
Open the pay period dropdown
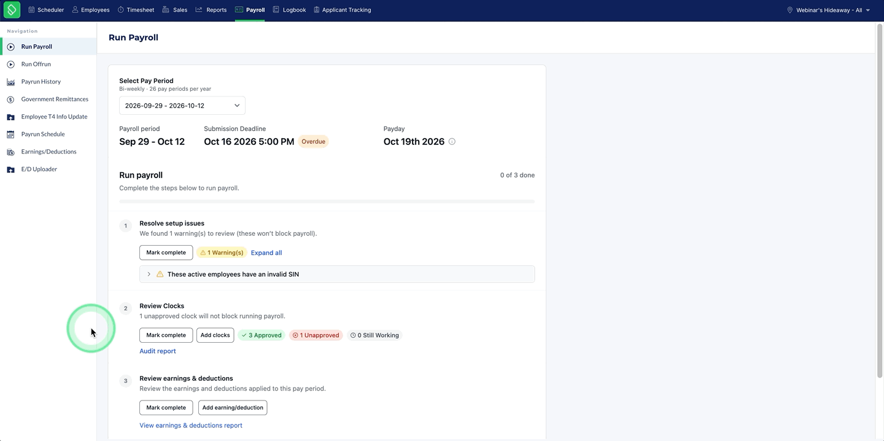pos(182,106)
